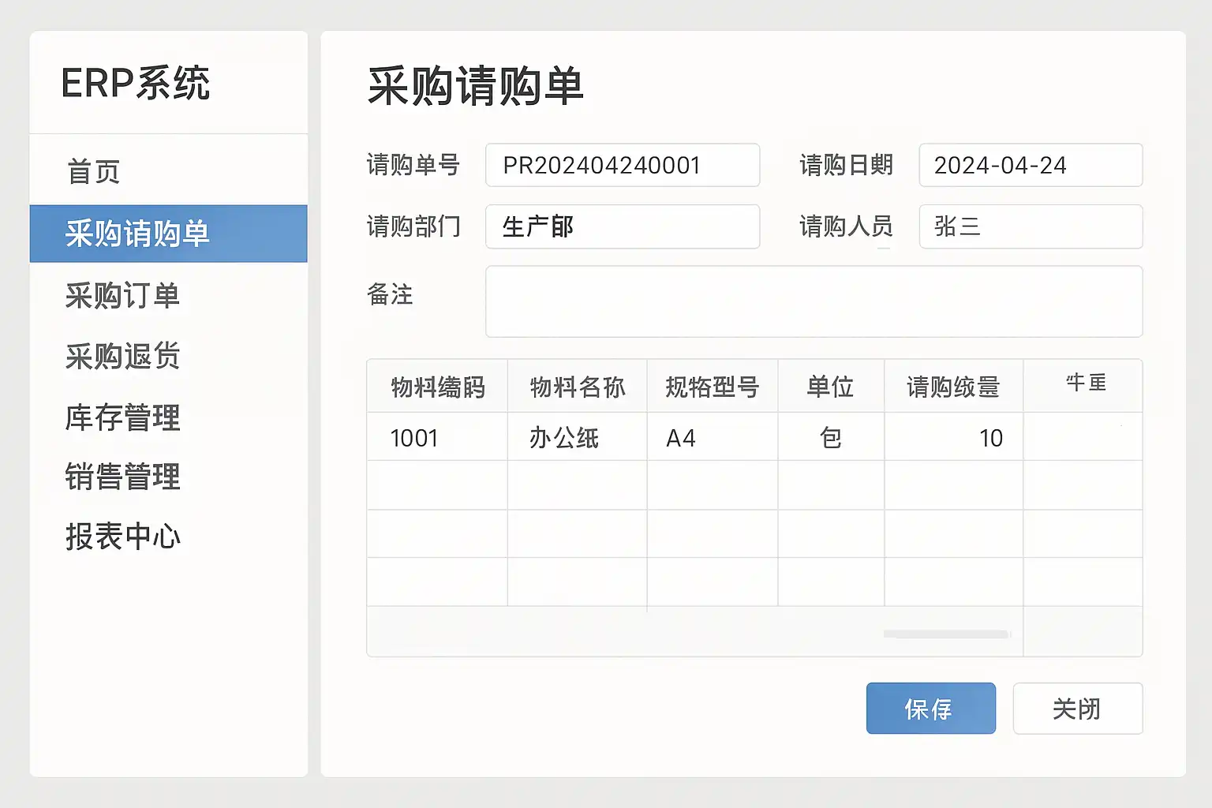Open 采购退货 from the sidebar
The width and height of the screenshot is (1212, 808).
[x=123, y=357]
